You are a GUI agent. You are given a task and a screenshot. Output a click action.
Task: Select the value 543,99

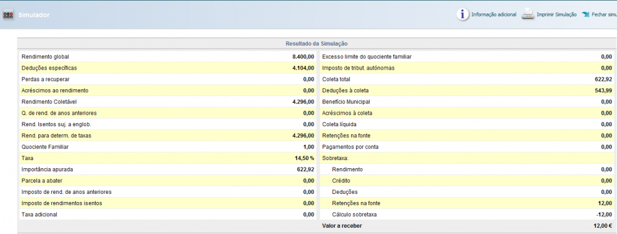(x=603, y=91)
